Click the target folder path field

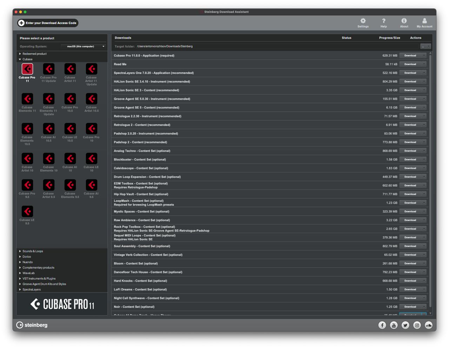[x=277, y=46]
